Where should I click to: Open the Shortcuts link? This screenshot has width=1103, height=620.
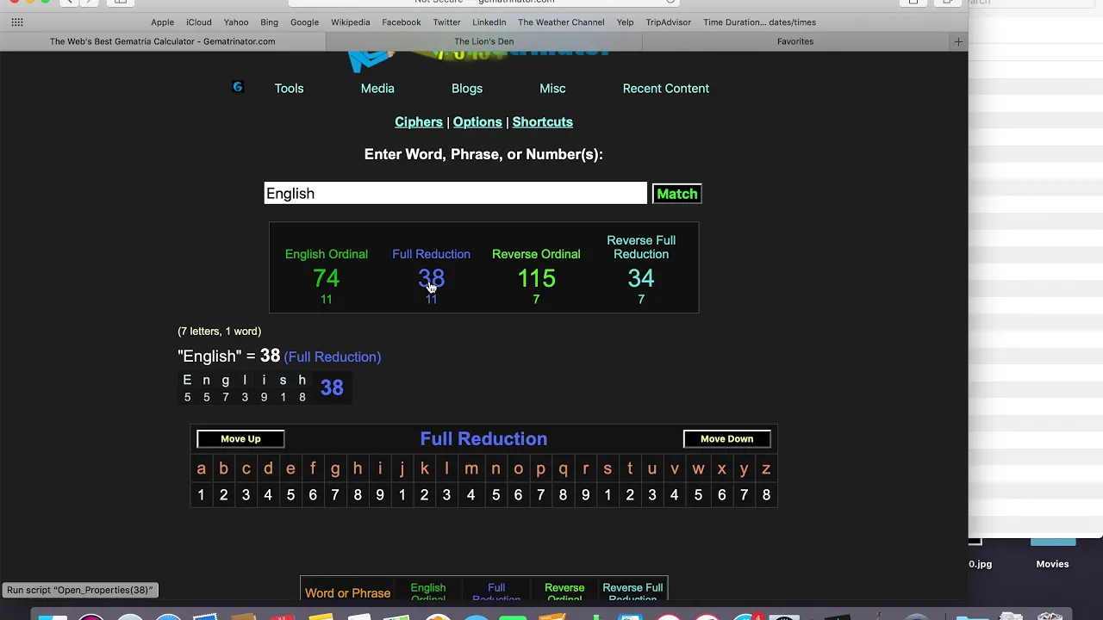(543, 122)
